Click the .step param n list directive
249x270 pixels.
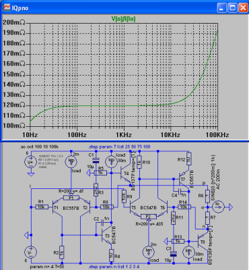click(114, 267)
